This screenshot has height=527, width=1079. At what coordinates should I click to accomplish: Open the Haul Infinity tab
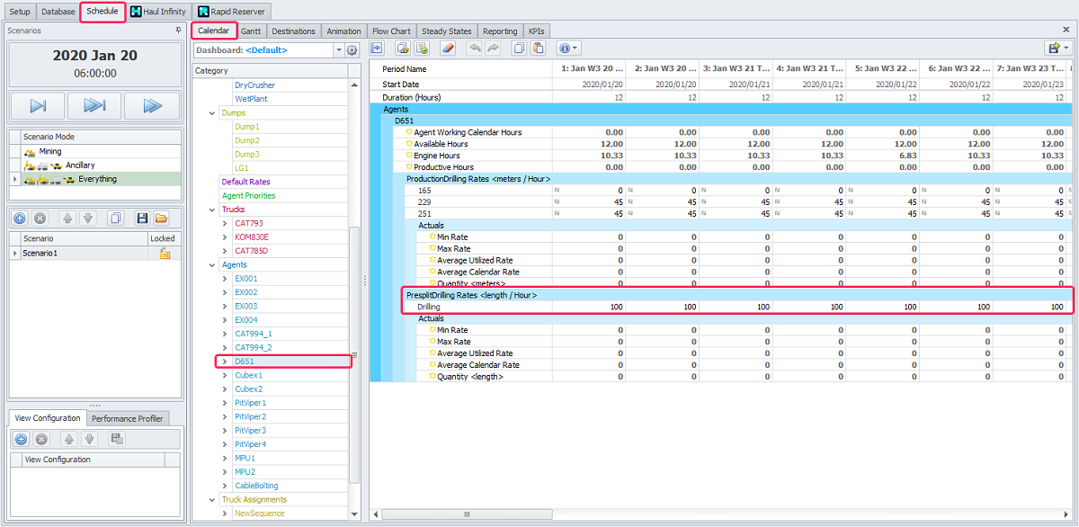click(157, 12)
